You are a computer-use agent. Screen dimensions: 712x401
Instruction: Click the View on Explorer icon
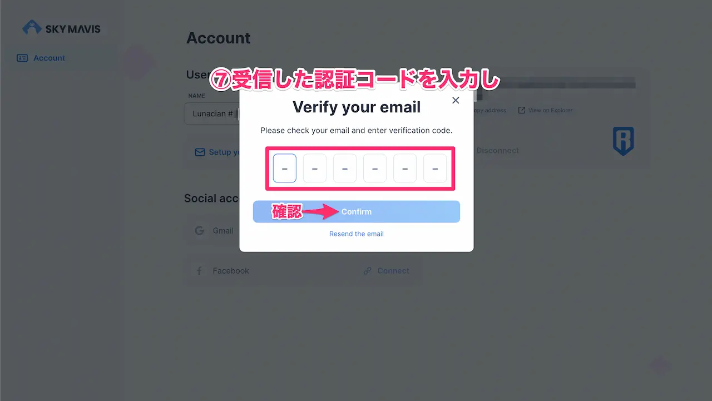(521, 110)
